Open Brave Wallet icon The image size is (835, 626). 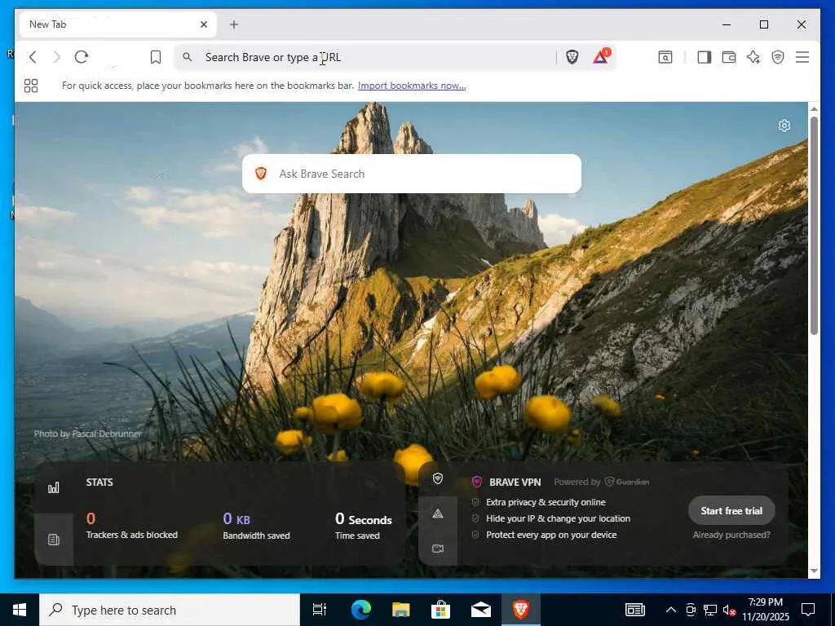[728, 57]
